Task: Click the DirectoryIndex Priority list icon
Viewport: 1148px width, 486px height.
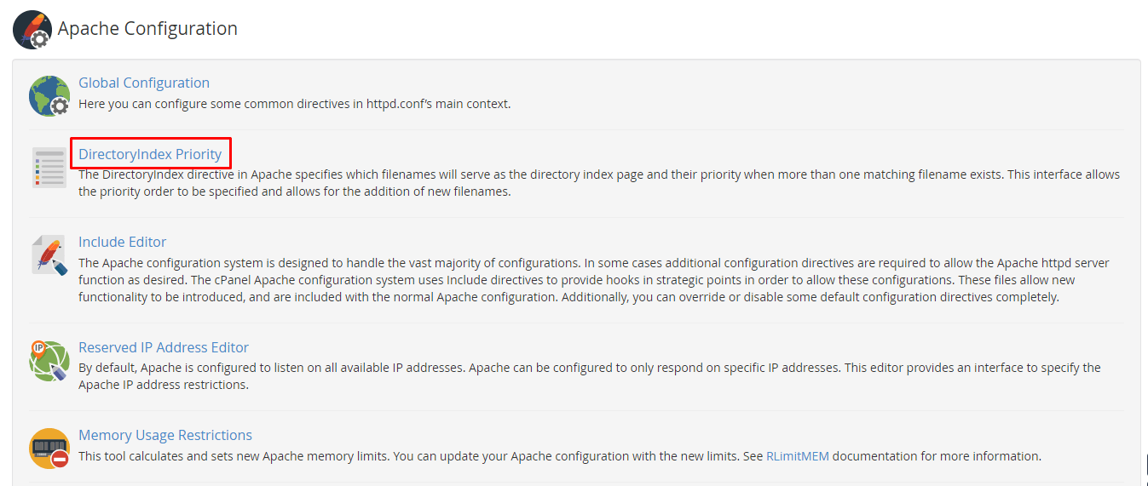Action: pyautogui.click(x=49, y=168)
